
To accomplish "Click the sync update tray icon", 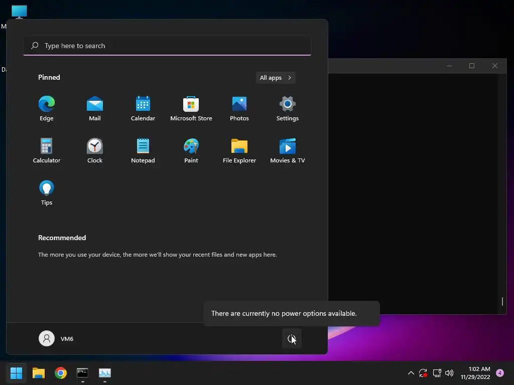I will pos(423,373).
